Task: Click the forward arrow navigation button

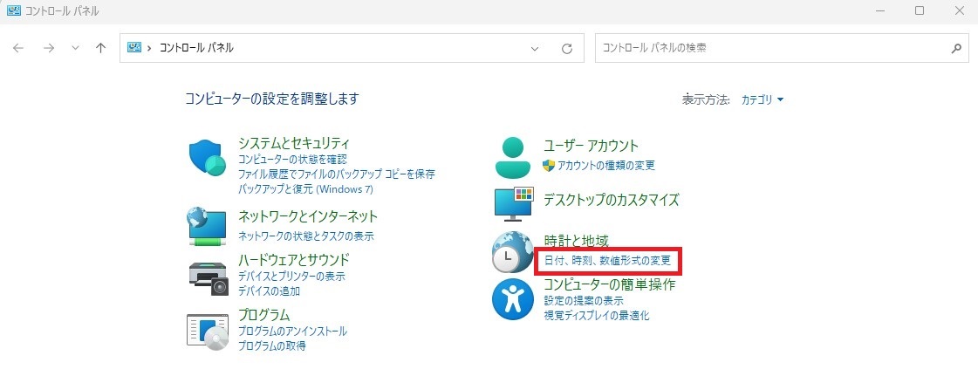Action: point(49,48)
